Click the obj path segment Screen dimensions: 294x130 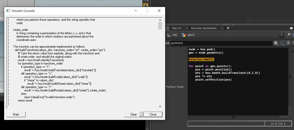pyautogui.click(x=172, y=35)
